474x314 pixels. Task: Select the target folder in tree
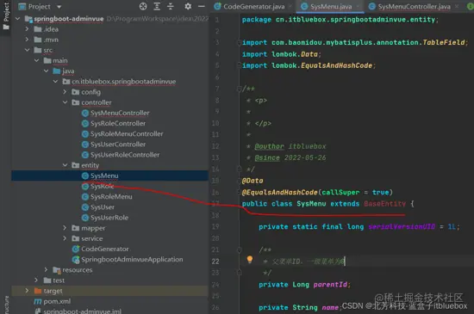coord(53,291)
